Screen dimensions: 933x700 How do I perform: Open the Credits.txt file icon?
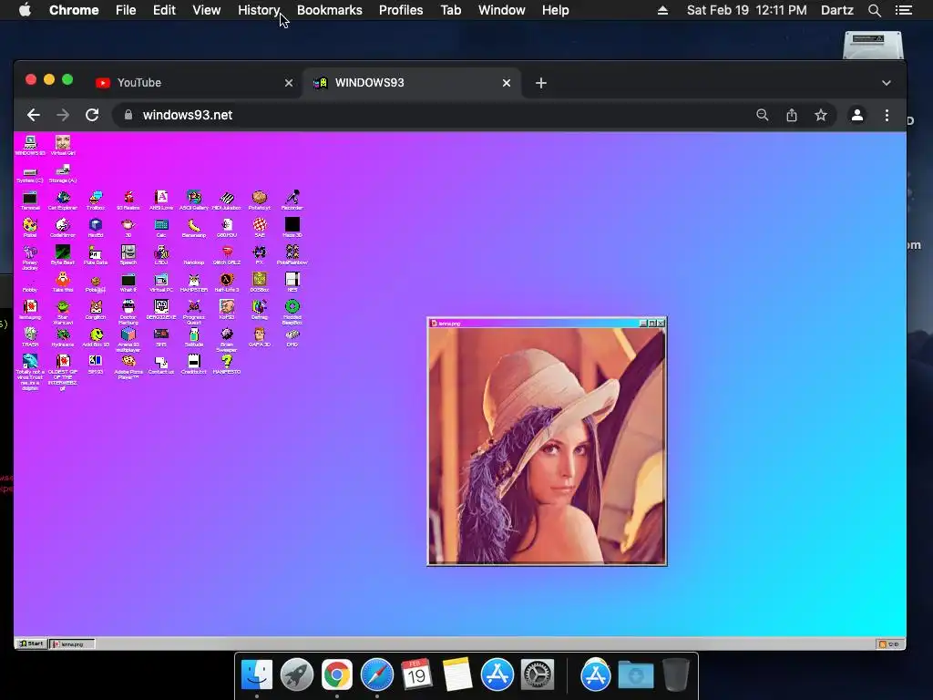(x=193, y=365)
